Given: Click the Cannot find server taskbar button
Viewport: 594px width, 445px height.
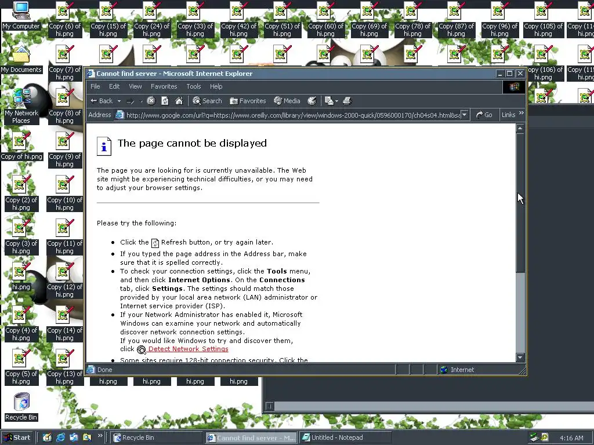Looking at the screenshot, I should pos(251,438).
